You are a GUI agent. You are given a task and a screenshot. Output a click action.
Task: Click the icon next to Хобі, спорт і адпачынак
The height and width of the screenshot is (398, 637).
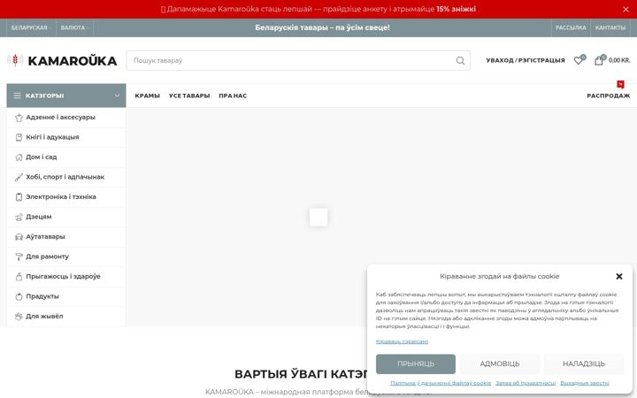pyautogui.click(x=19, y=177)
